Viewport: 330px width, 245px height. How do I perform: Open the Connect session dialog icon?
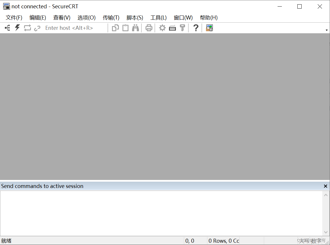pyautogui.click(x=7, y=28)
